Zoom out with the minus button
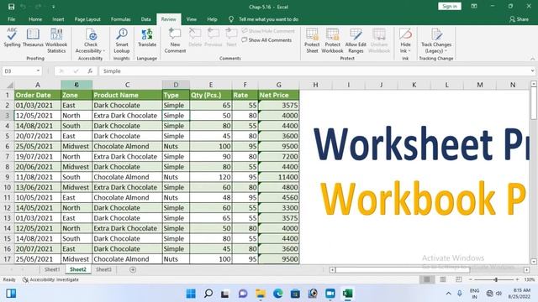This screenshot has width=538, height=302. click(471, 279)
